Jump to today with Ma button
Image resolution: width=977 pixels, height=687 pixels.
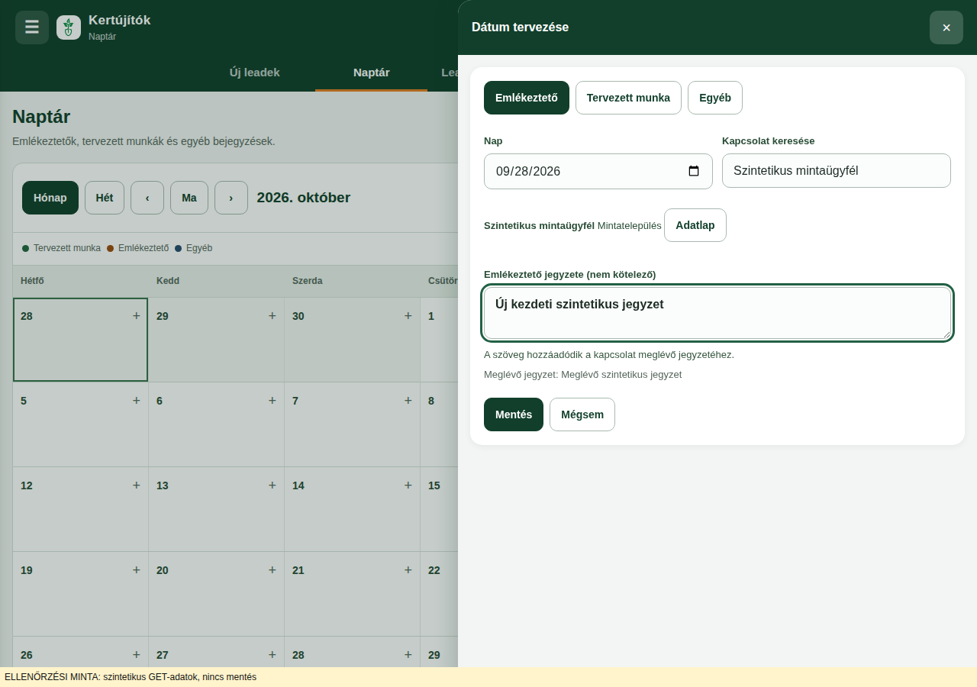coord(189,198)
